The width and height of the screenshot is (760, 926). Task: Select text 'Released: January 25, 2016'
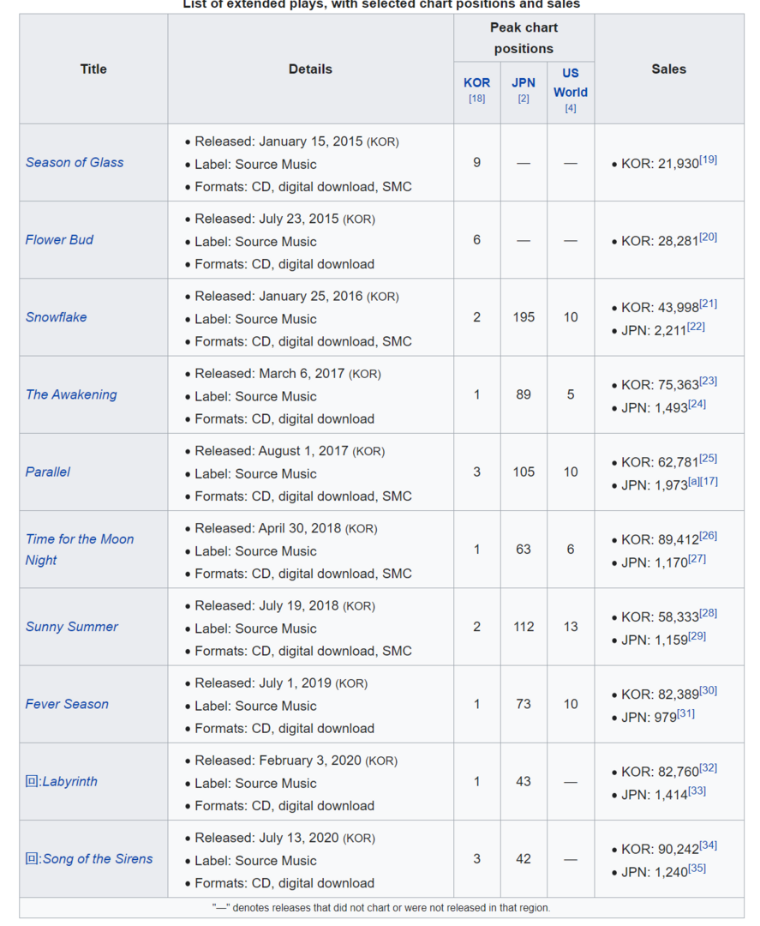pyautogui.click(x=278, y=297)
